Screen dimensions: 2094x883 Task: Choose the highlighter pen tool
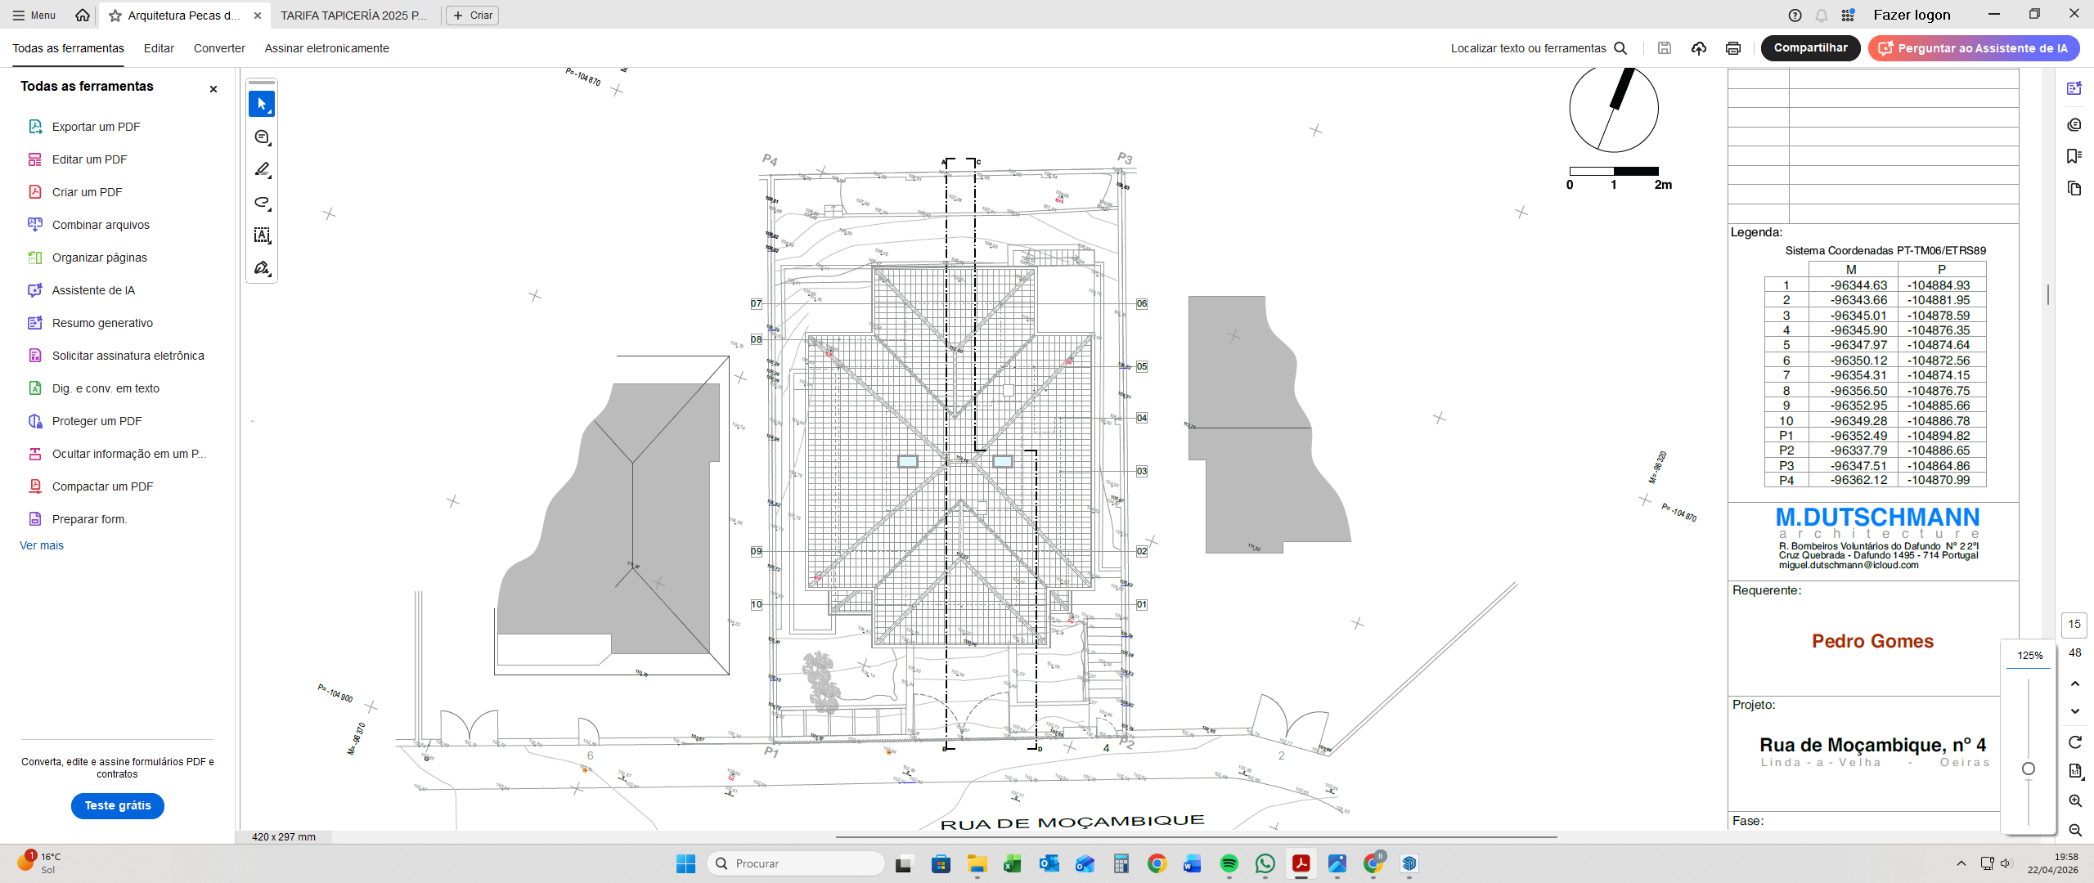point(262,169)
